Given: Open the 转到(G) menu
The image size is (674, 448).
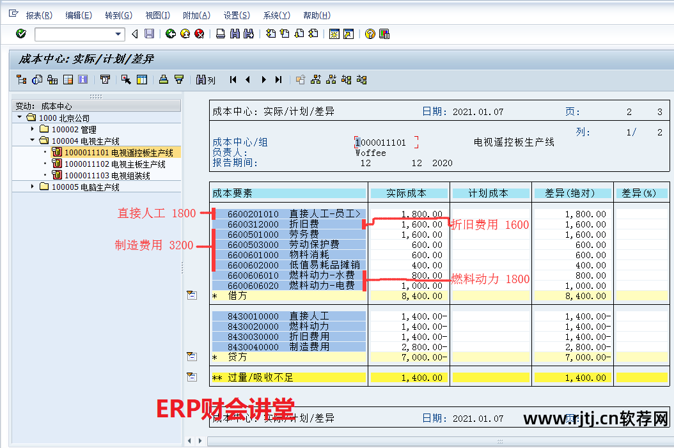Looking at the screenshot, I should coord(119,15).
